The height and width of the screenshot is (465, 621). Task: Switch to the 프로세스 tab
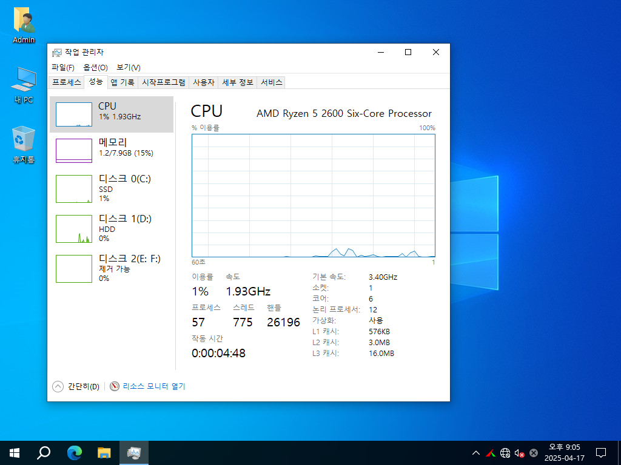pos(67,82)
